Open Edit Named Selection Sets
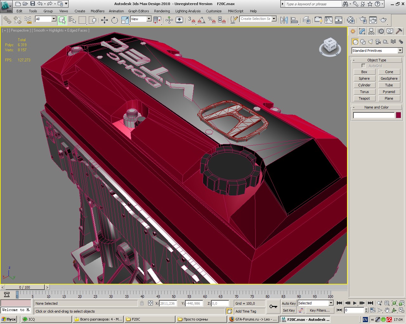The width and height of the screenshot is (406, 324). click(x=234, y=20)
